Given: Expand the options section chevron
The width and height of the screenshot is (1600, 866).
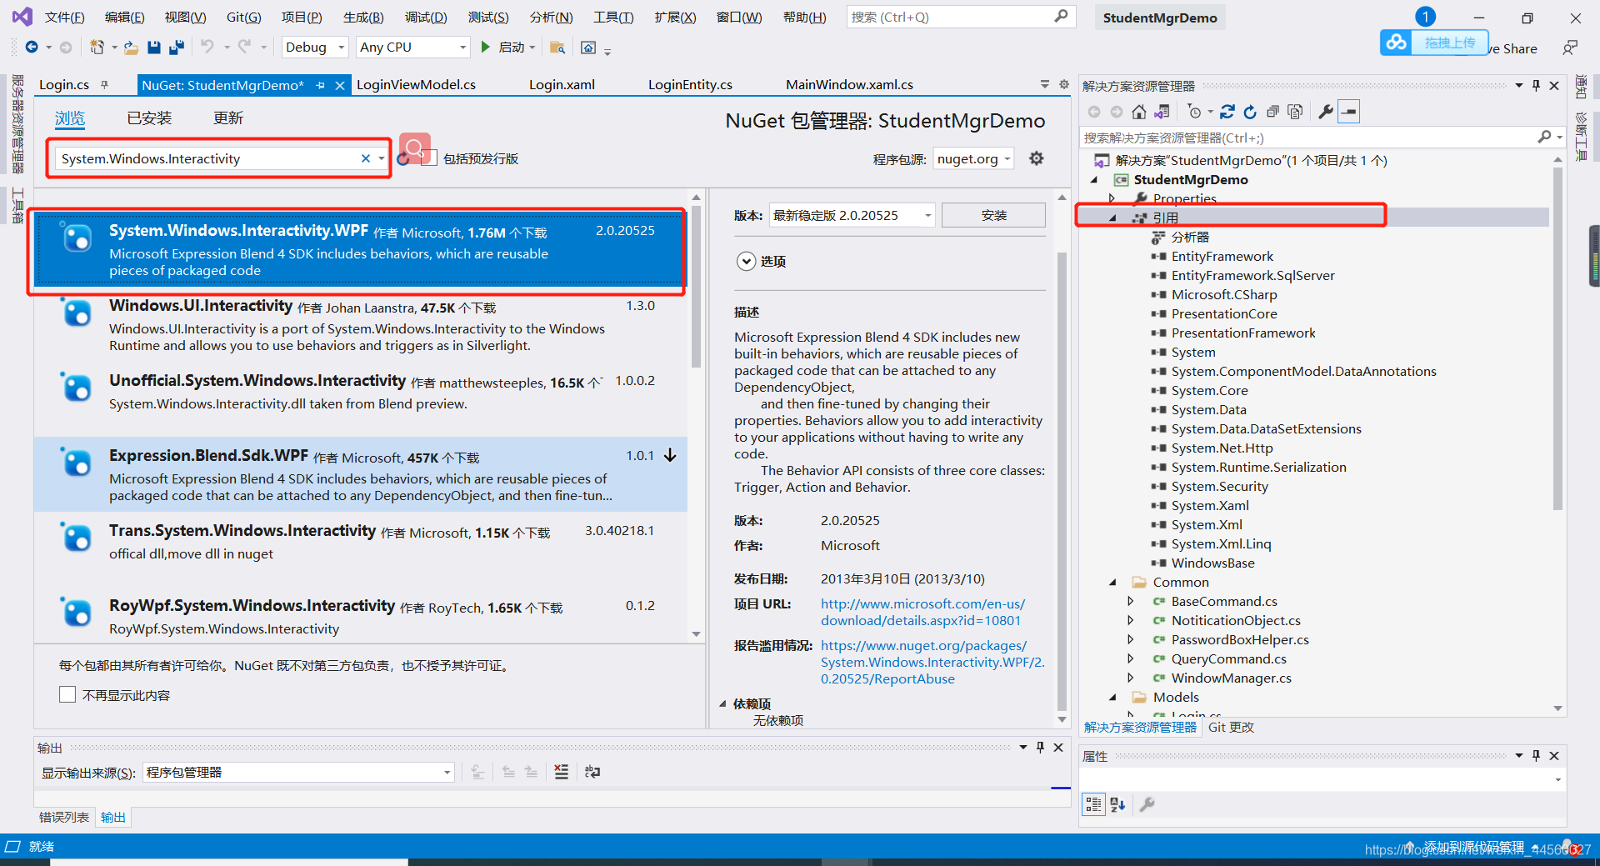Looking at the screenshot, I should tap(746, 261).
